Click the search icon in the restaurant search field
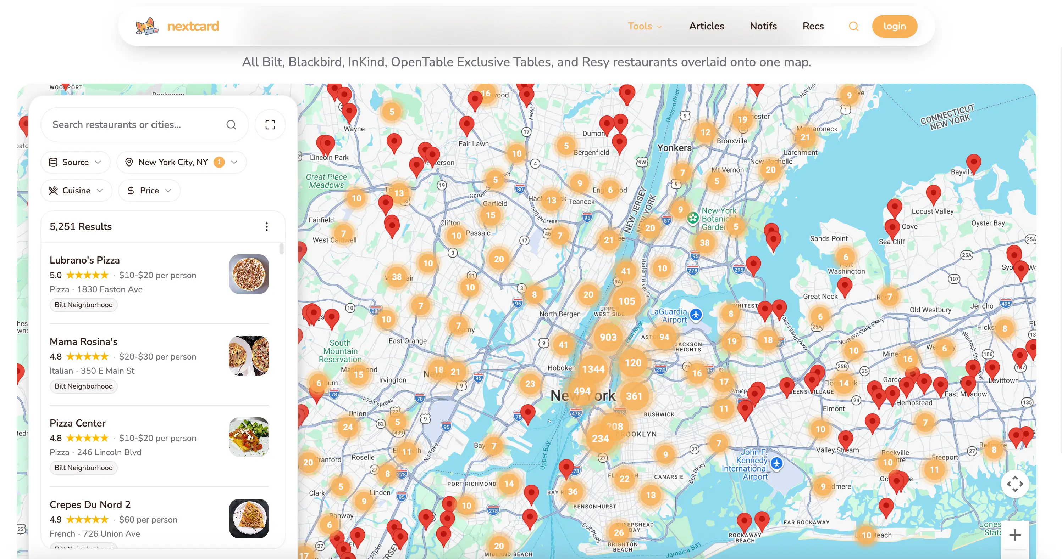This screenshot has width=1062, height=559. click(231, 125)
